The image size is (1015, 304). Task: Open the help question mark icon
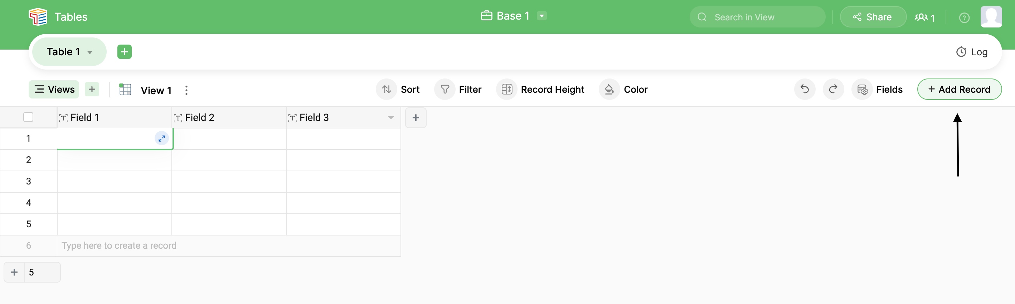coord(964,18)
